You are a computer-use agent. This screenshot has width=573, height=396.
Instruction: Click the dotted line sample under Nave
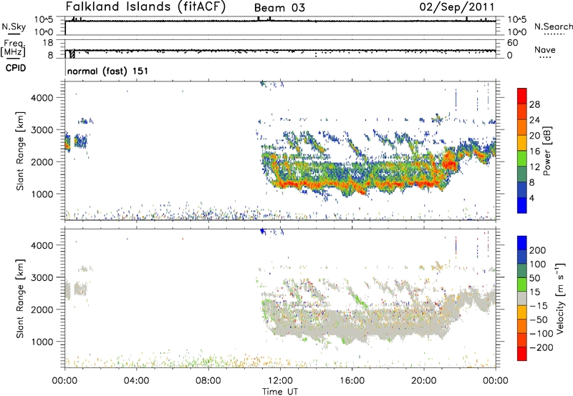pos(546,58)
